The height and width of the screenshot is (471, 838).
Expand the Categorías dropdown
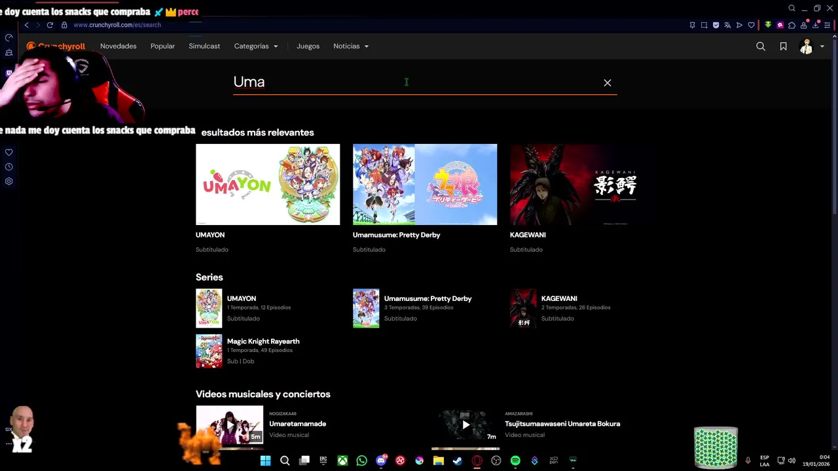256,46
